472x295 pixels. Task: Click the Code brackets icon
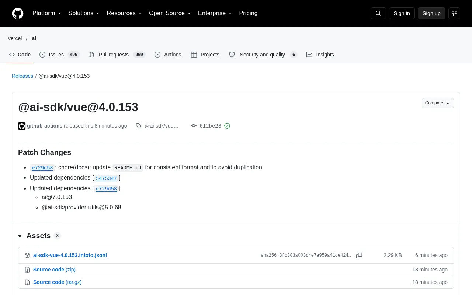click(x=12, y=55)
